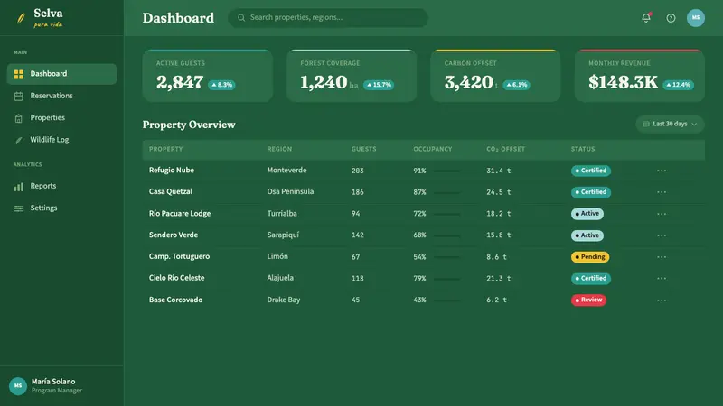Click the Osa Peninsula region cell

(x=290, y=191)
